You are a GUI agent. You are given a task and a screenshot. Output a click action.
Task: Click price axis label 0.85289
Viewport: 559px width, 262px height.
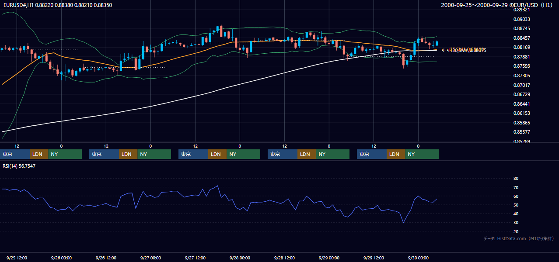(x=521, y=141)
